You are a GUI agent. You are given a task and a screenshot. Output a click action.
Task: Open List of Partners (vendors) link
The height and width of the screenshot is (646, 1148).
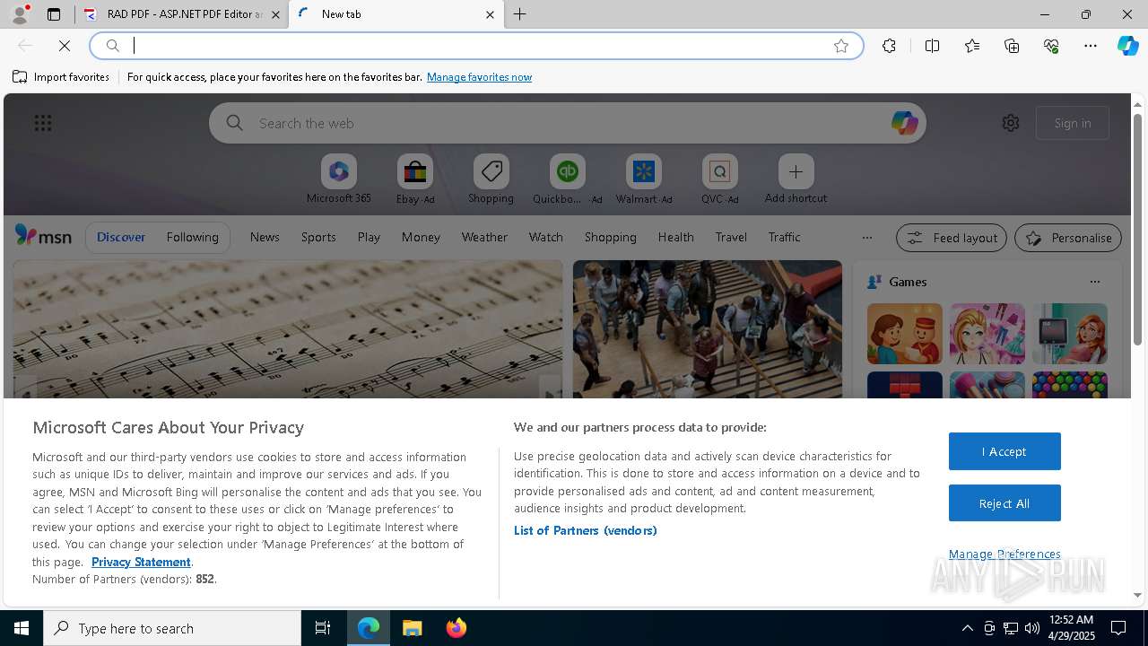tap(586, 530)
